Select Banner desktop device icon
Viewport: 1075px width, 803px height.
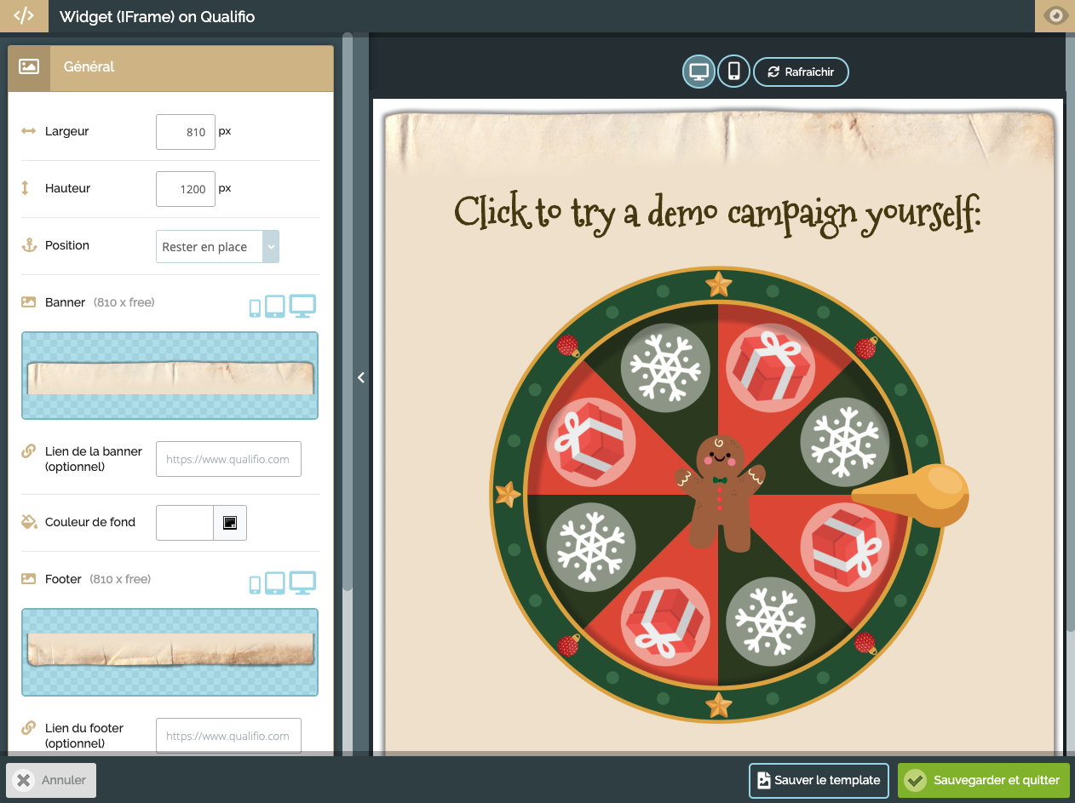coord(302,306)
